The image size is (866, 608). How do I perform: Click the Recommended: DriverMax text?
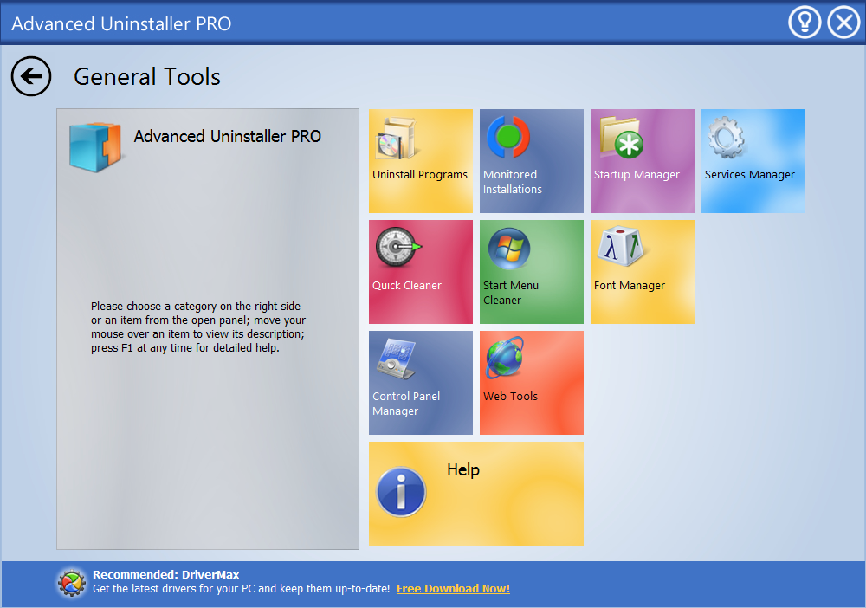(165, 574)
